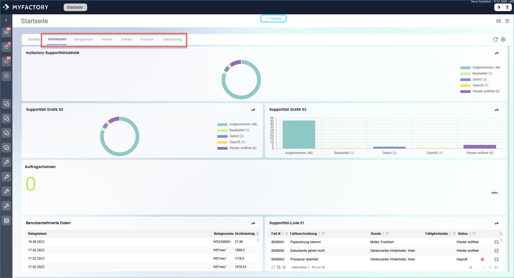Print the Supportfall-Liste 01 table
This screenshot has width=514, height=278.
point(279,267)
